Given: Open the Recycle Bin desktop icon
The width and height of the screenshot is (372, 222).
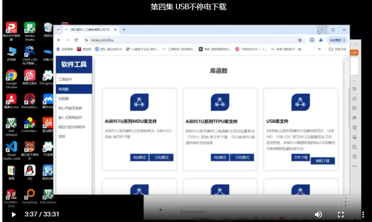Looking at the screenshot, I should pos(48,30).
